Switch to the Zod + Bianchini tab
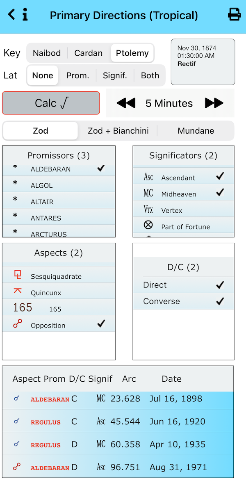Image resolution: width=246 pixels, height=485 pixels. tap(118, 131)
